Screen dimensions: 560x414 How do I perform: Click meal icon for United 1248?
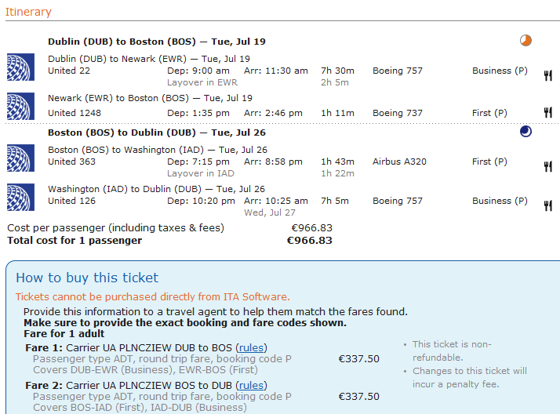pos(547,114)
